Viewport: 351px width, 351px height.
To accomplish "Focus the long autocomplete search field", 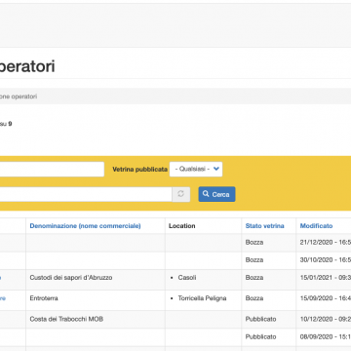I will tap(86, 194).
